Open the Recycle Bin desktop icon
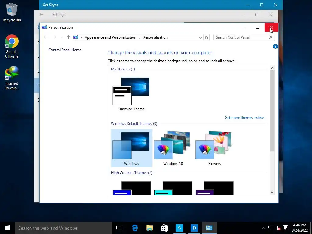This screenshot has width=312, height=234. coord(12,12)
